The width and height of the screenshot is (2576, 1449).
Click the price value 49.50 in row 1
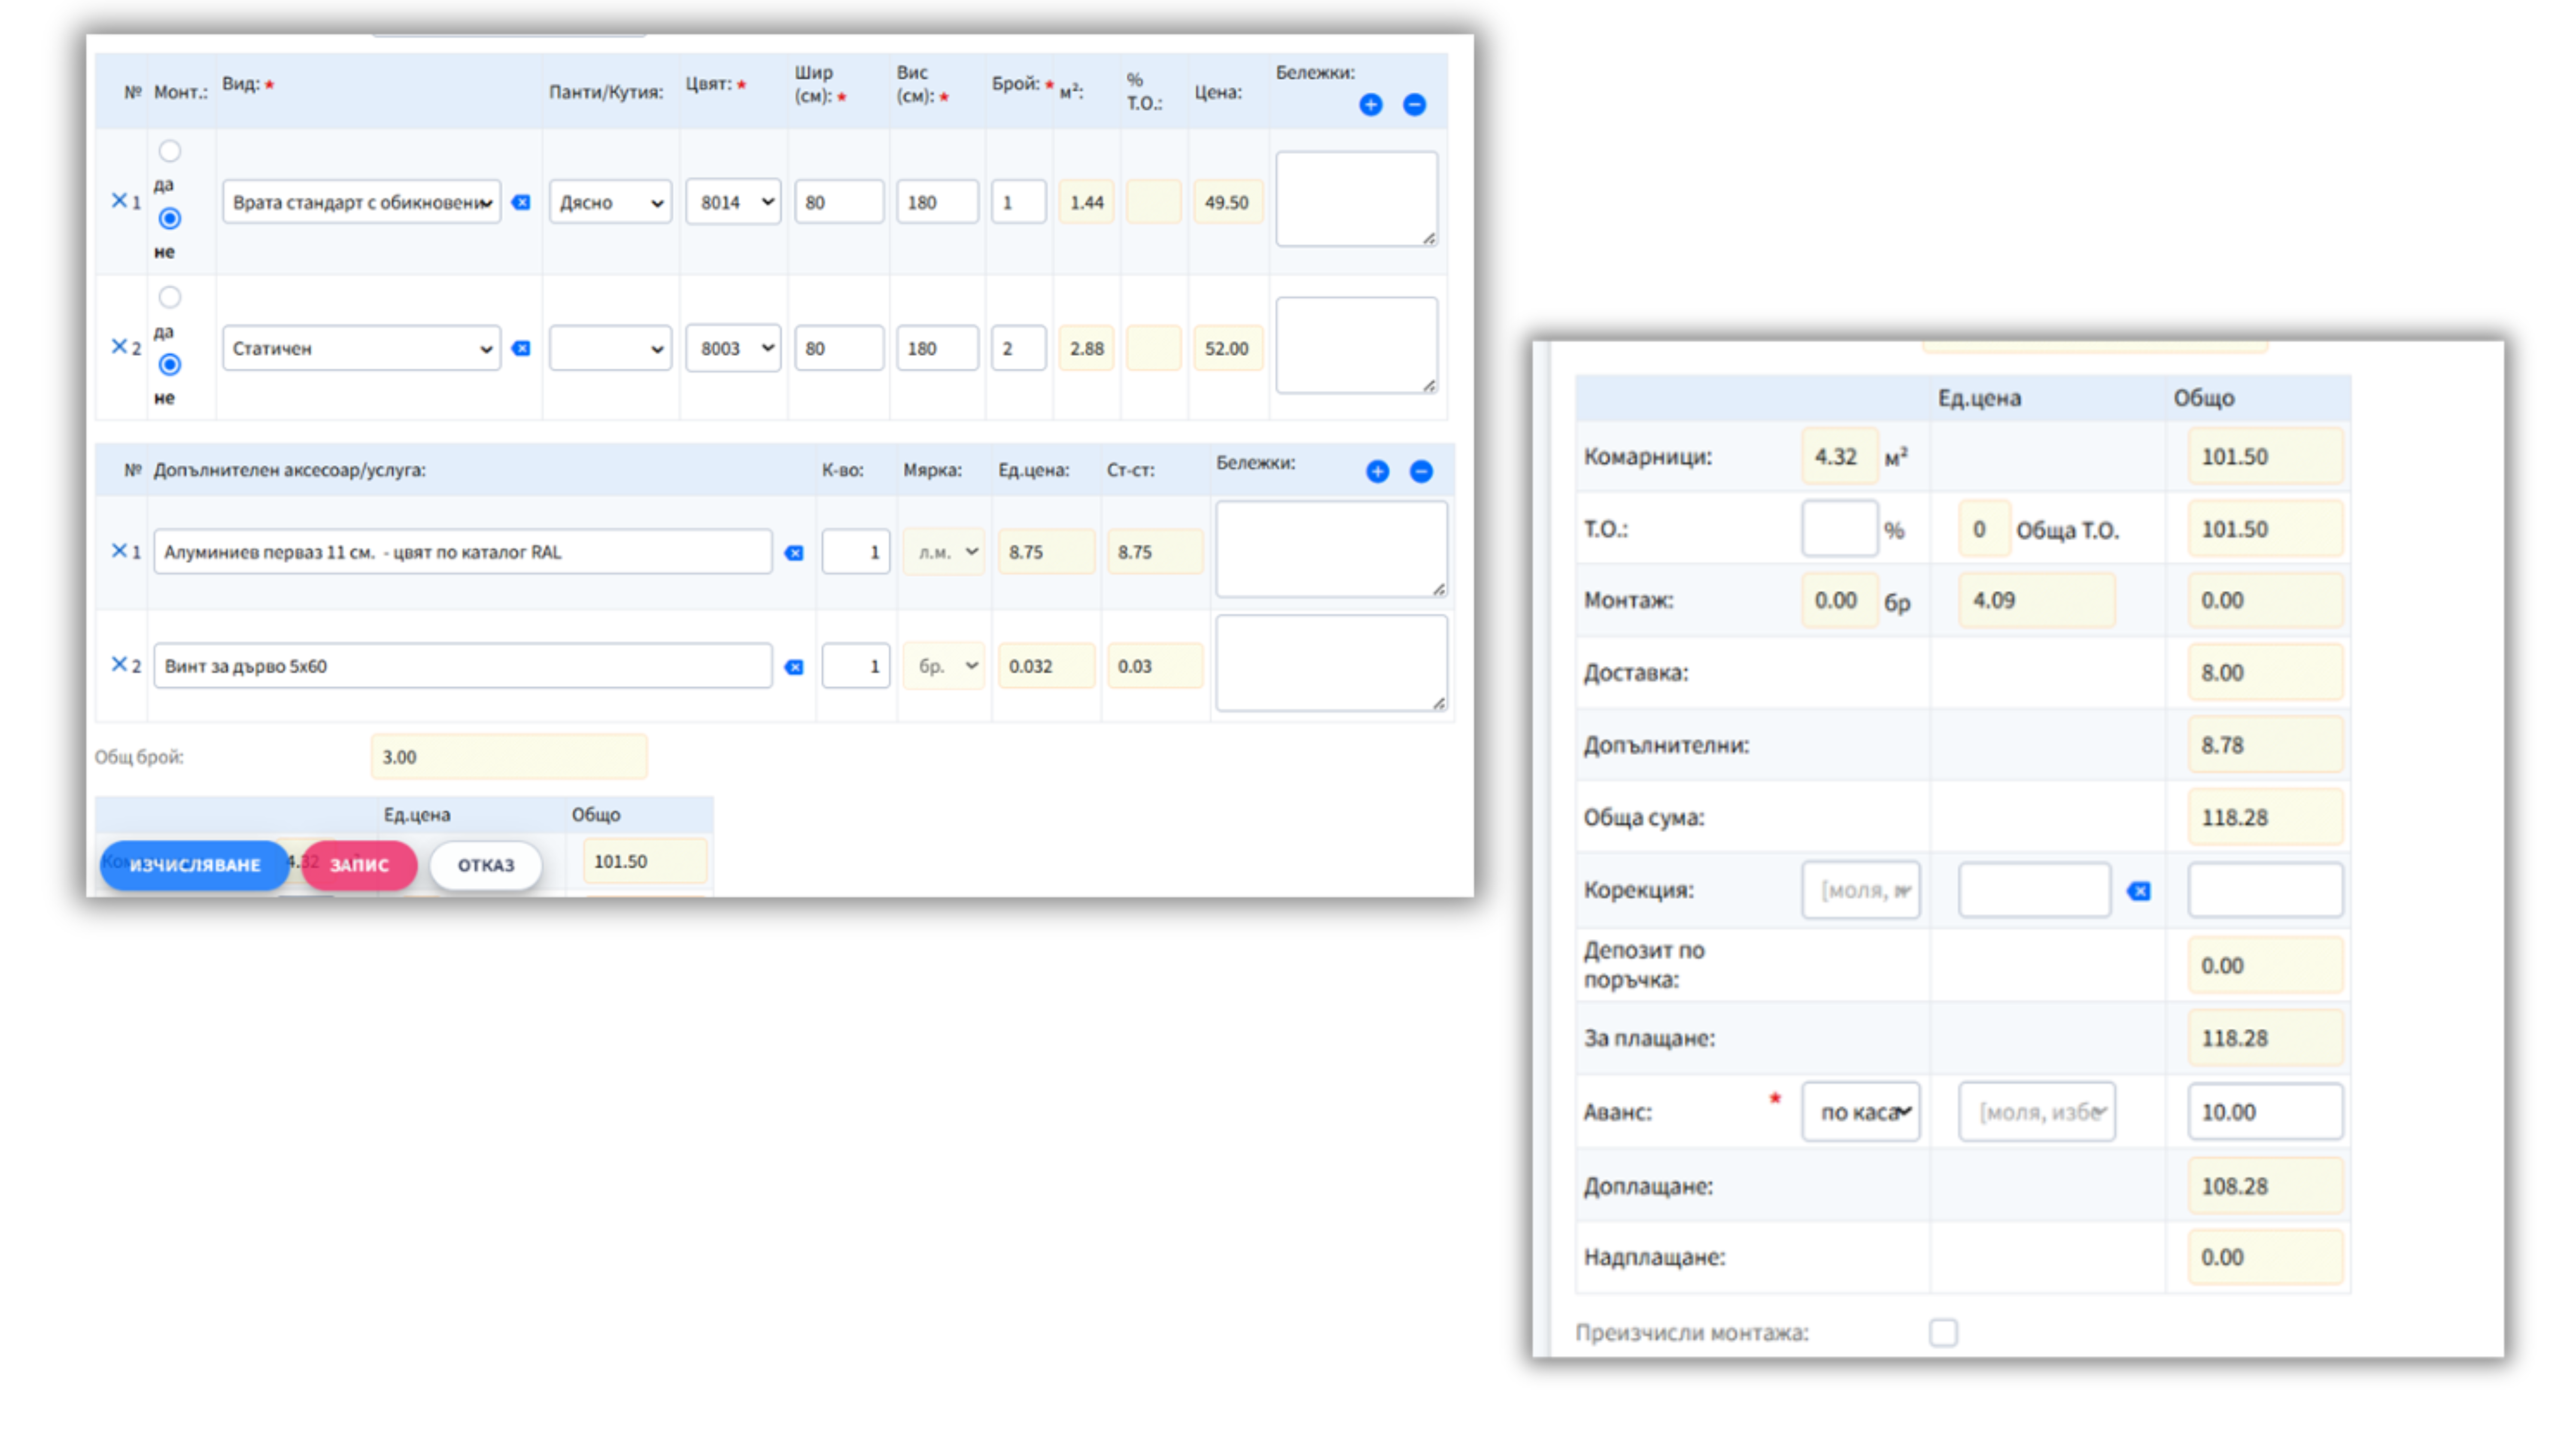pyautogui.click(x=1227, y=202)
